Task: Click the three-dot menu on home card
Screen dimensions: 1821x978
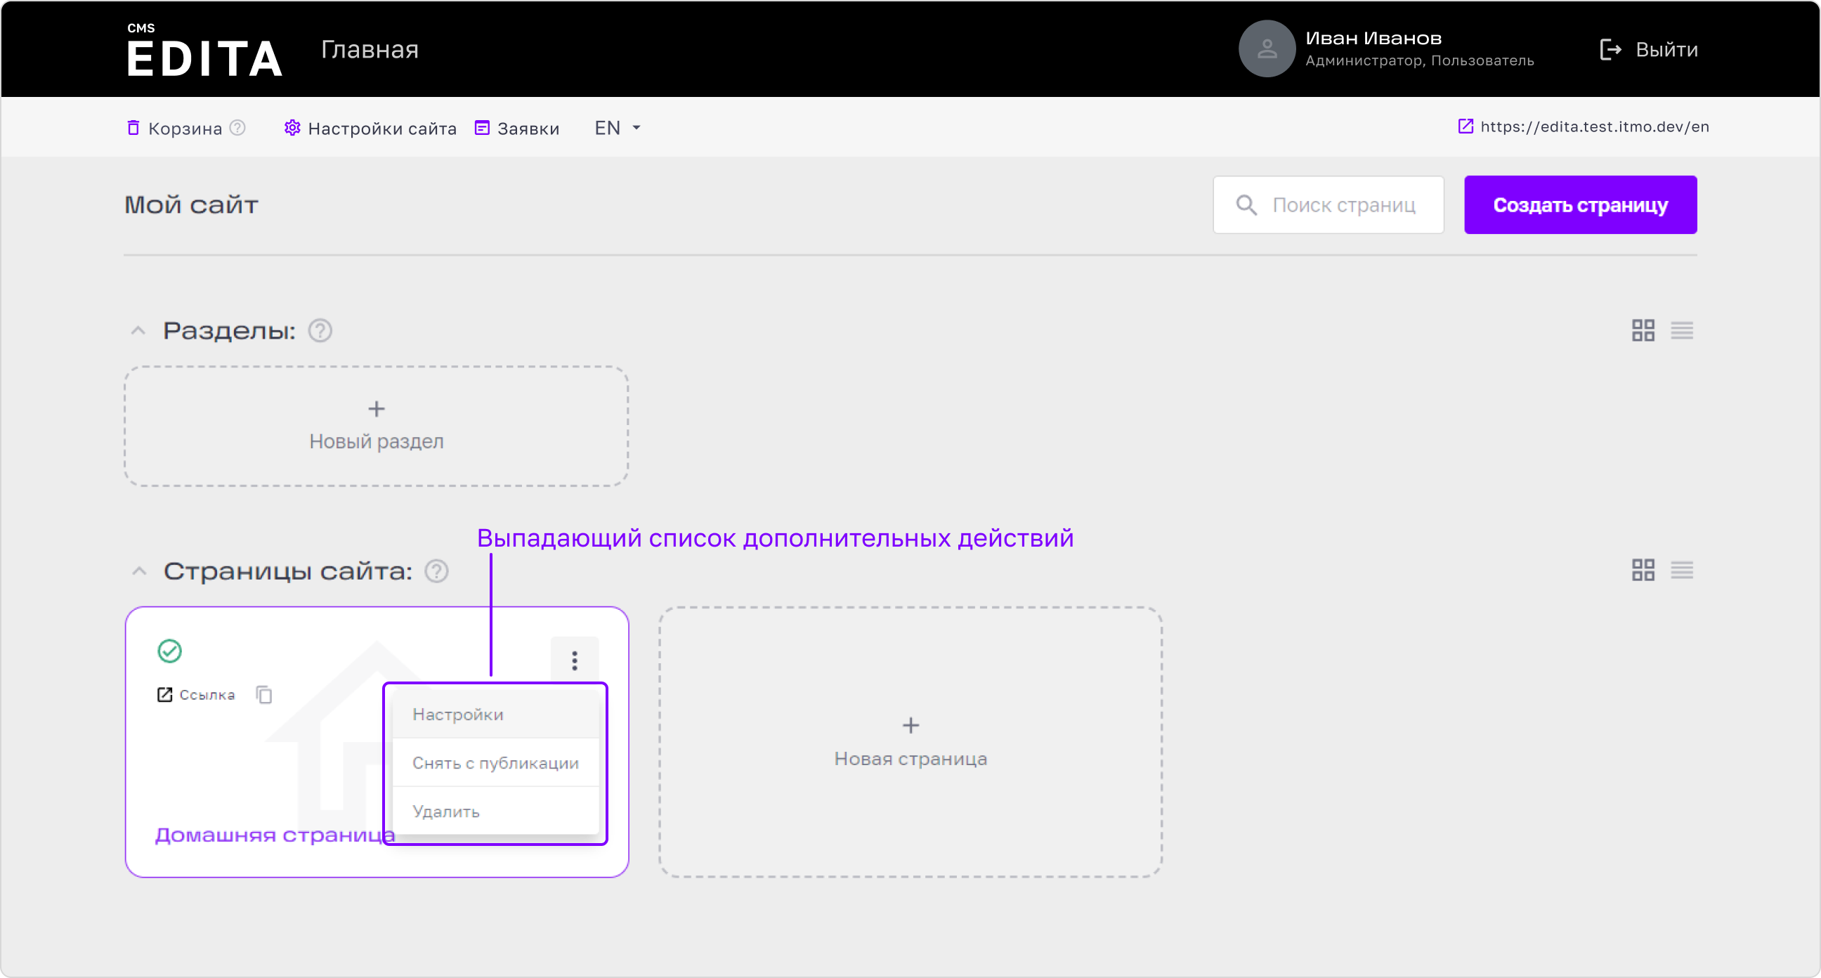Action: click(575, 660)
